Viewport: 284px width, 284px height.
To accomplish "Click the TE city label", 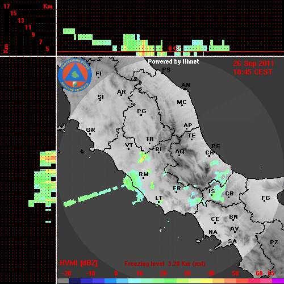I will (192, 136).
